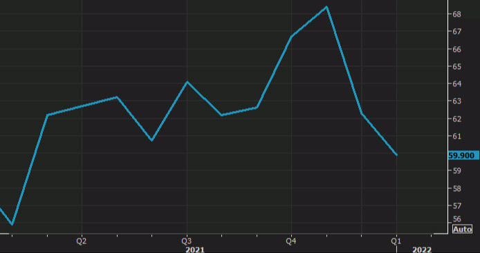Click the 65 tick on the price axis
The image size is (480, 253).
(x=456, y=67)
